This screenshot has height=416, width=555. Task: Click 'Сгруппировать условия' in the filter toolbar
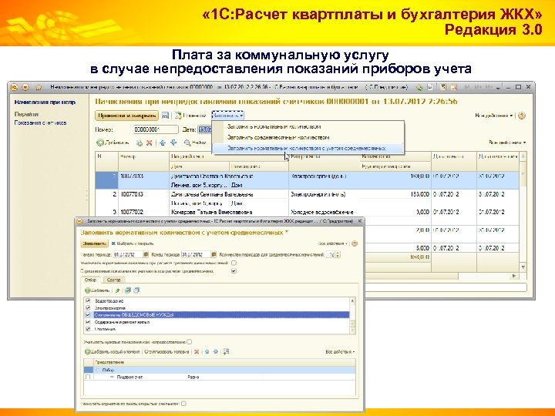pyautogui.click(x=166, y=351)
